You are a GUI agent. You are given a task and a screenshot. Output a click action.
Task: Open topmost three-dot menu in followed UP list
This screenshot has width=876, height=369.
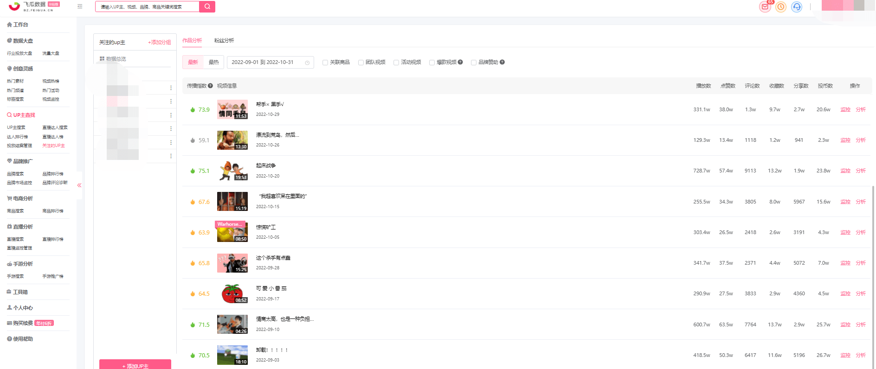pos(171,88)
